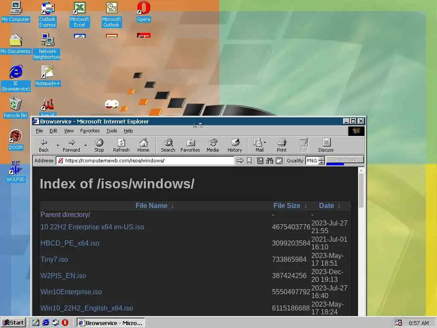This screenshot has height=328, width=437.
Task: Open the Search pane in Internet Explorer
Action: (168, 145)
